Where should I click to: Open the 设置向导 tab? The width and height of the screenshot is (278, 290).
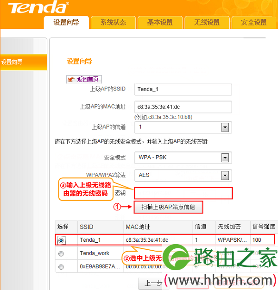pyautogui.click(x=66, y=22)
